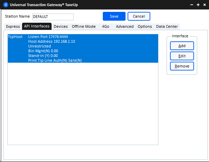The image size is (209, 162).
Task: Click the Station Name input field
Action: 53,17
